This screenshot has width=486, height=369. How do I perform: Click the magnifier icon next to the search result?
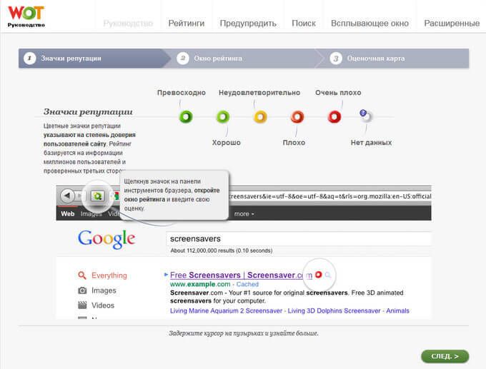pyautogui.click(x=329, y=275)
